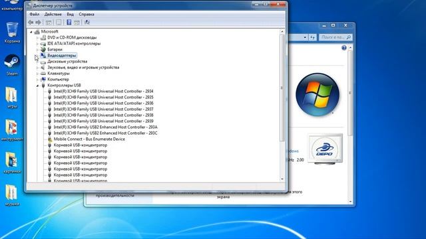Select IDE ATA/ATAPI контроллеры label
Viewport: 426px width, 239px height.
tap(74, 44)
